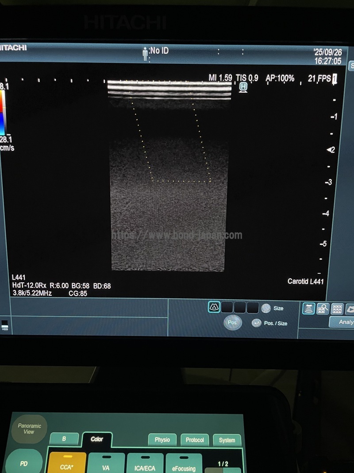
Task: Open the Physio menu
Action: [x=162, y=440]
